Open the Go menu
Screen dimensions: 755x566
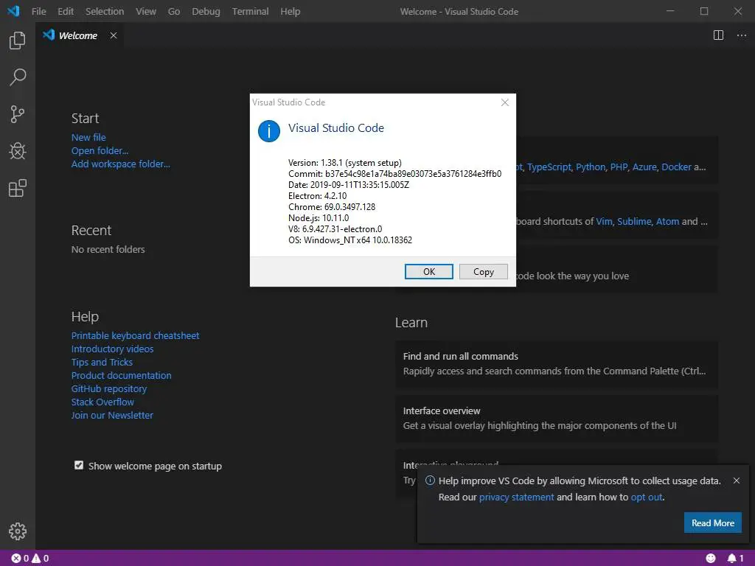[174, 11]
